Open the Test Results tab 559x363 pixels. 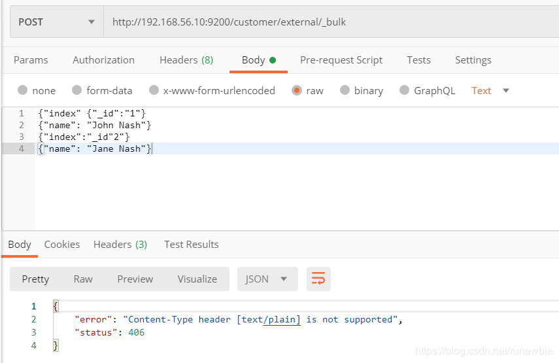(x=192, y=245)
